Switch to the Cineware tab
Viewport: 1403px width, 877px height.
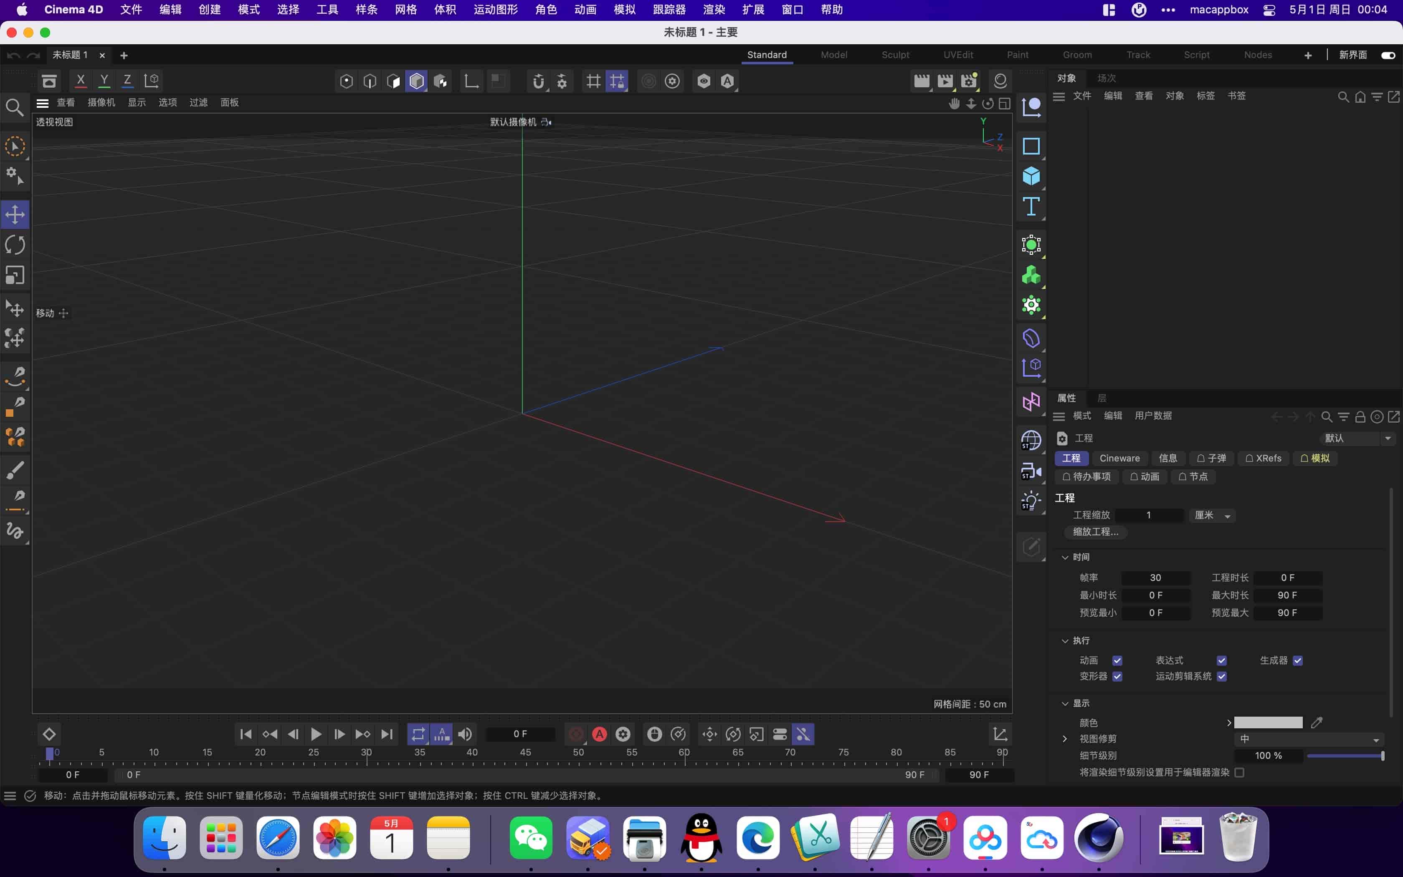tap(1119, 458)
